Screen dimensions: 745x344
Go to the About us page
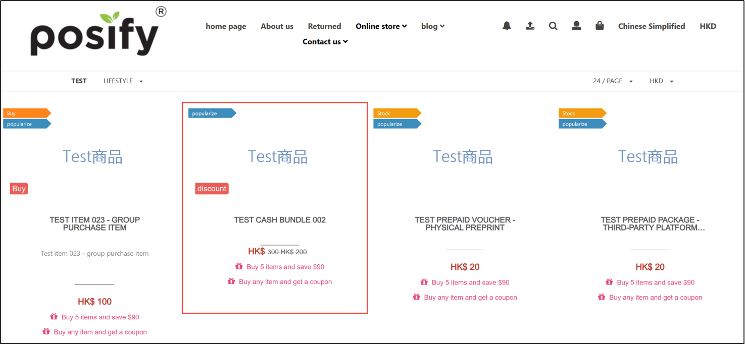(x=277, y=26)
